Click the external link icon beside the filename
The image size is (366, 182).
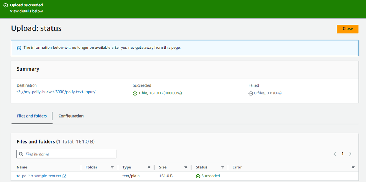pyautogui.click(x=65, y=176)
